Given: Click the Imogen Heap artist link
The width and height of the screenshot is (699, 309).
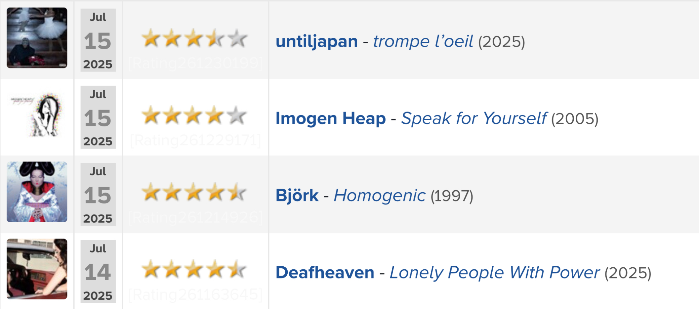Looking at the screenshot, I should coord(331,118).
